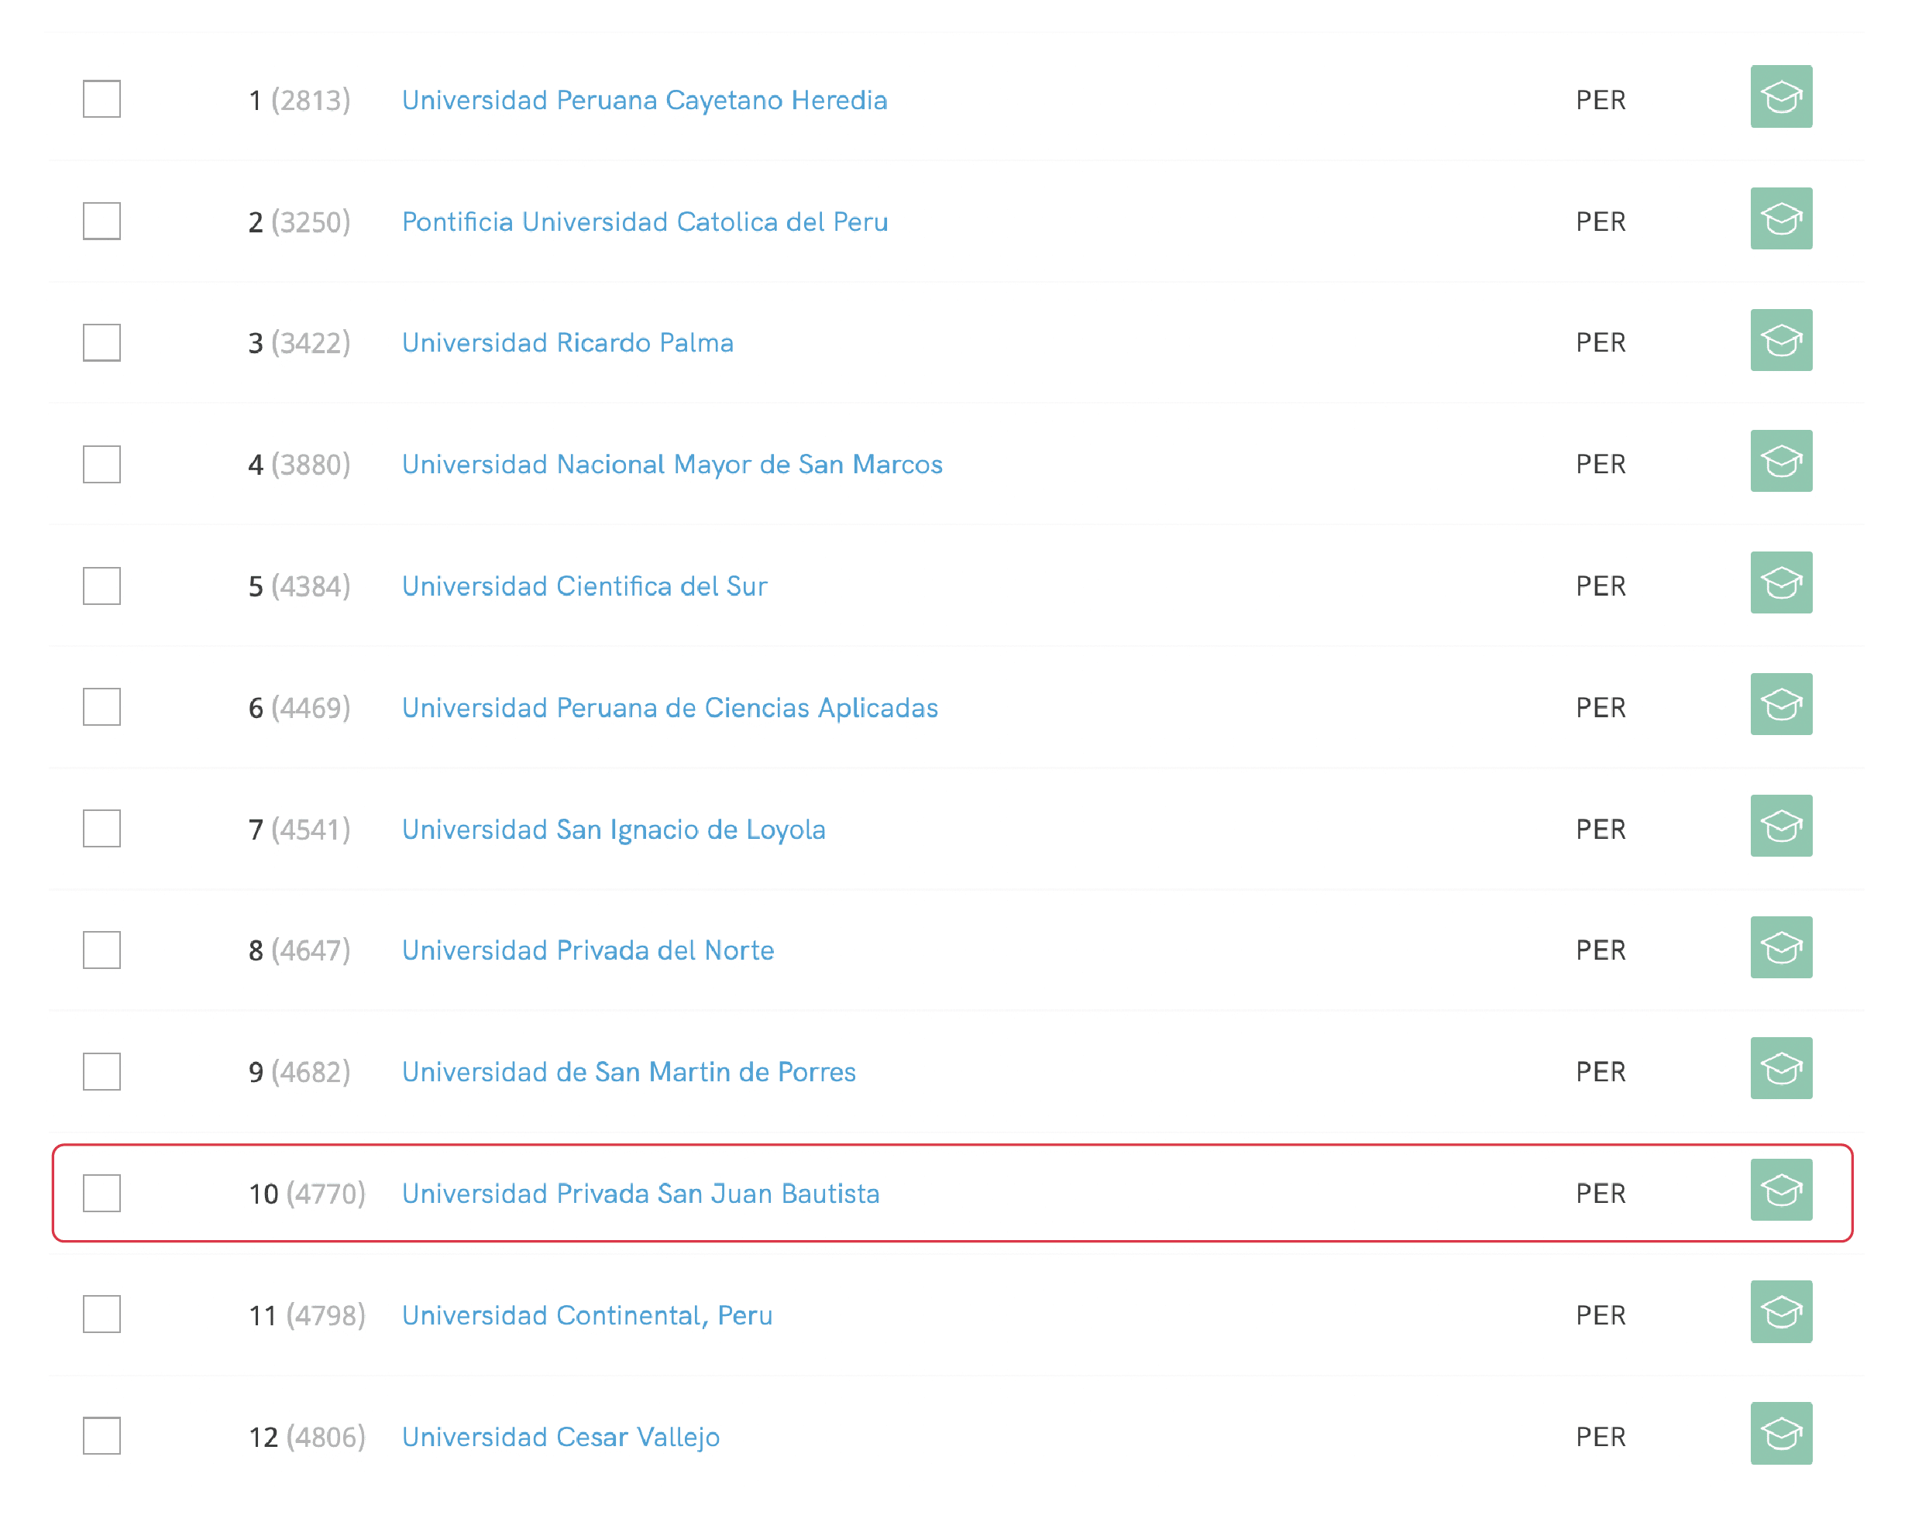The width and height of the screenshot is (1922, 1529).
Task: Open Universidad Nacional Mayor de San Marcos link
Action: click(672, 465)
